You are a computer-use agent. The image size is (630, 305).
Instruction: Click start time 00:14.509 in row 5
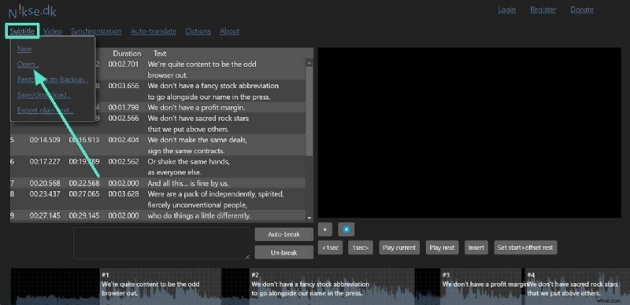(45, 140)
